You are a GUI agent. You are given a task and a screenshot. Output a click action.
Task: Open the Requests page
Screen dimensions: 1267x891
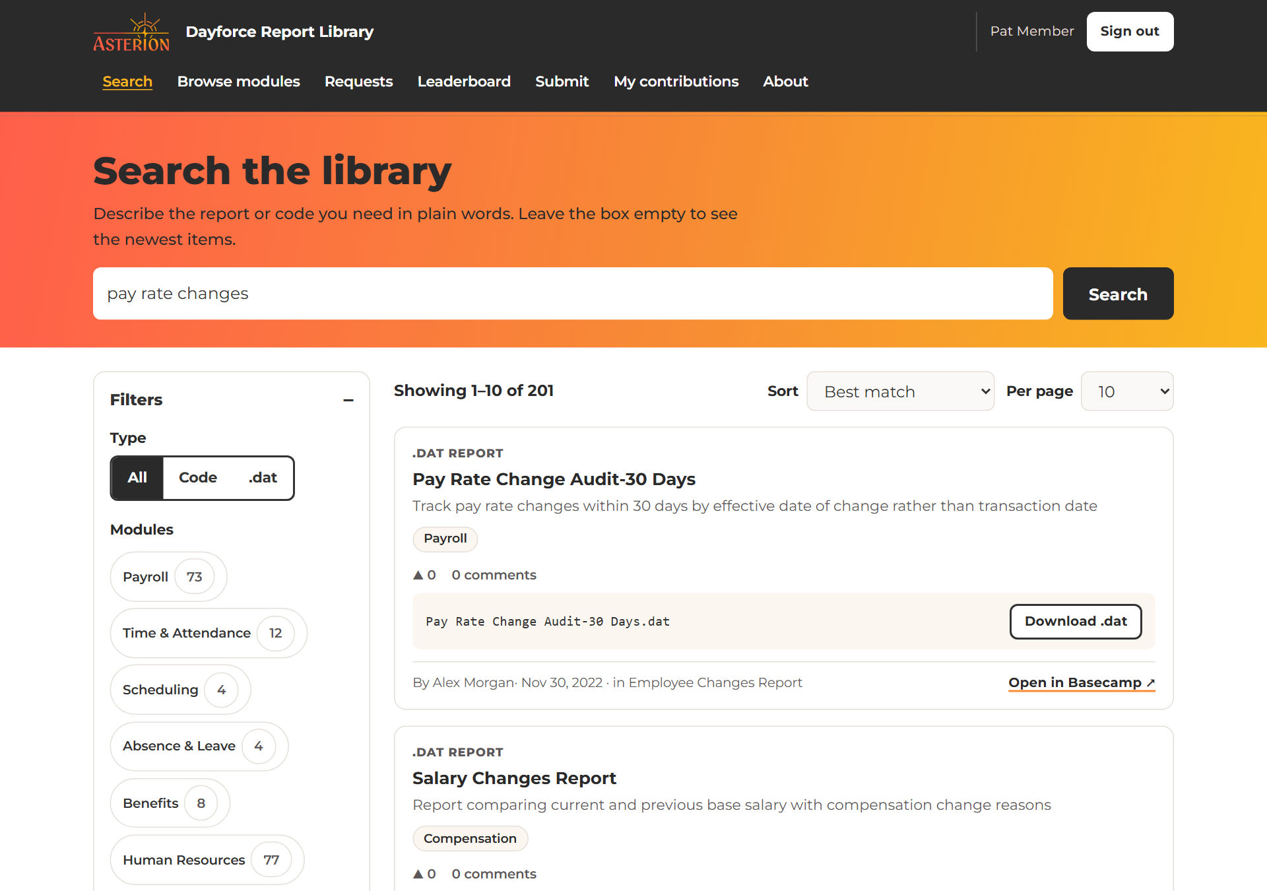pyautogui.click(x=358, y=81)
